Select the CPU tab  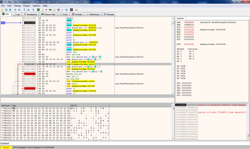[x=6, y=14]
